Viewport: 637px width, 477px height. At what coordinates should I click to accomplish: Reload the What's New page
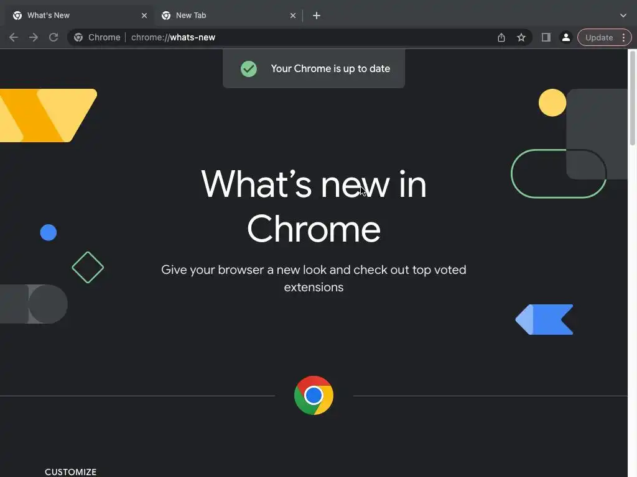[53, 37]
